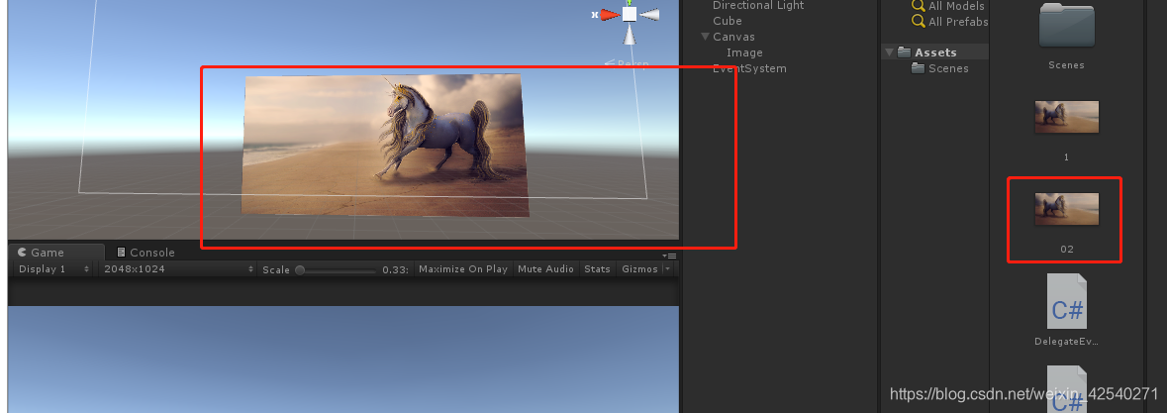
Task: Select the Scenes subfolder label in tree
Action: (x=948, y=68)
